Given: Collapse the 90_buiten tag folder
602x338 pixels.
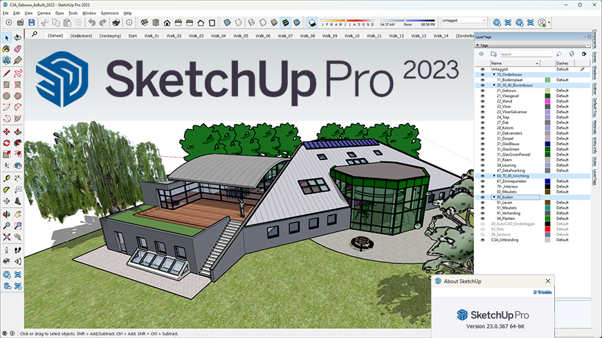Looking at the screenshot, I should click(x=493, y=197).
